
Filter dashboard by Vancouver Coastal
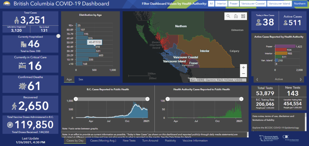253,4
